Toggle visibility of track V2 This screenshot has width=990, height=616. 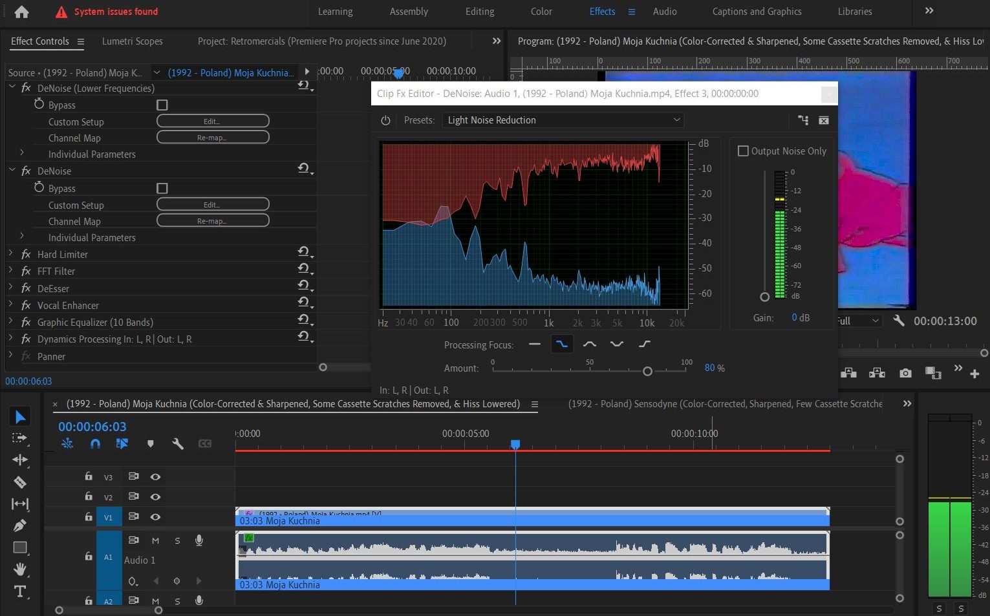click(x=155, y=497)
